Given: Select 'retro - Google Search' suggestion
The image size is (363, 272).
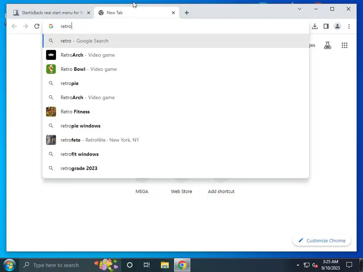Looking at the screenshot, I should point(176,41).
